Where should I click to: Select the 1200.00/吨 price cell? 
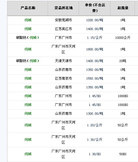(95, 20)
